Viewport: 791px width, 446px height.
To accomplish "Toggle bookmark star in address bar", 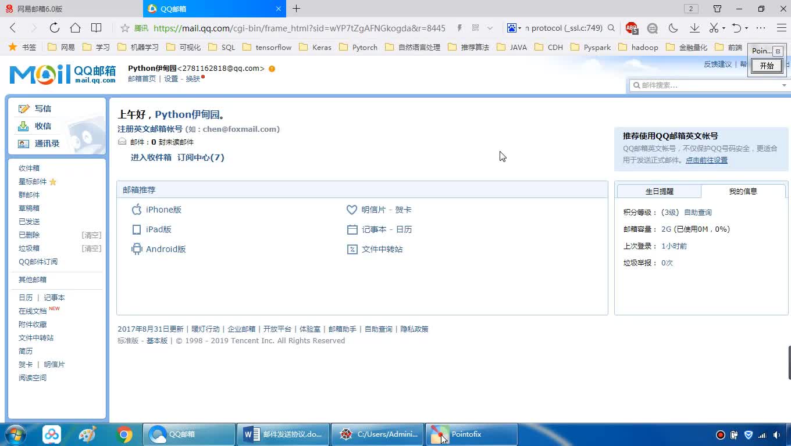I will point(124,28).
